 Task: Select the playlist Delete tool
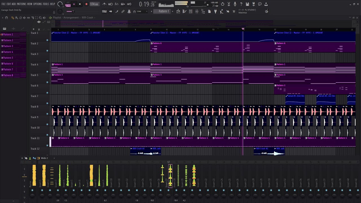[x=21, y=18]
